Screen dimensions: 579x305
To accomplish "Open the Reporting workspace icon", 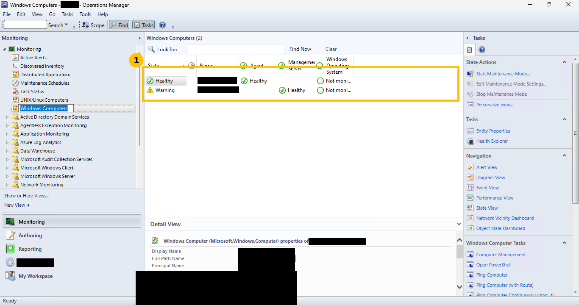I will click(x=11, y=249).
